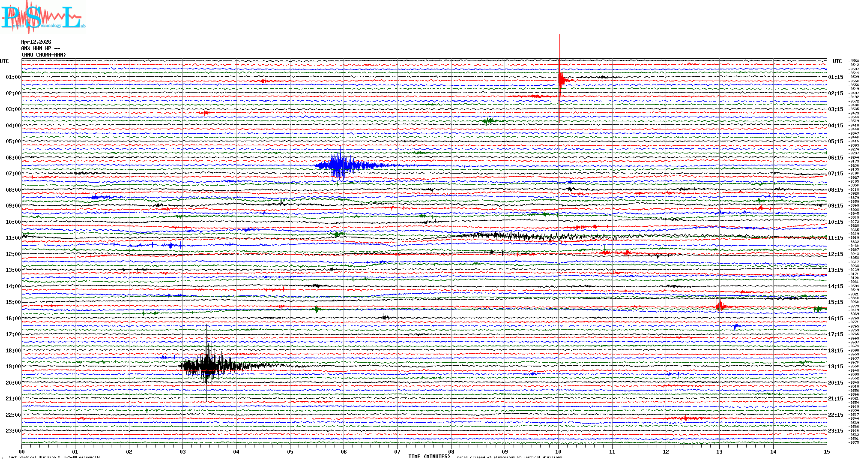Click the large red spike event near 01:00

[x=560, y=79]
